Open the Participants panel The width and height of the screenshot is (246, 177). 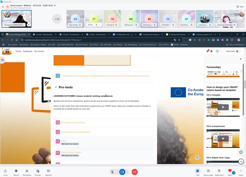(27, 171)
